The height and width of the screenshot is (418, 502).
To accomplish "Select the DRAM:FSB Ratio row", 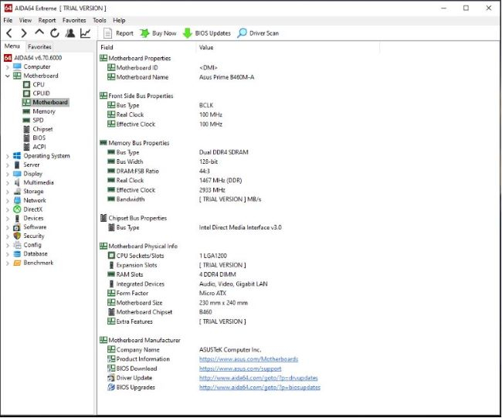I will pyautogui.click(x=159, y=171).
